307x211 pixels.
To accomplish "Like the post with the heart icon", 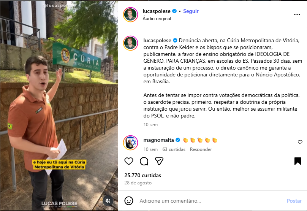I will pos(129,161).
